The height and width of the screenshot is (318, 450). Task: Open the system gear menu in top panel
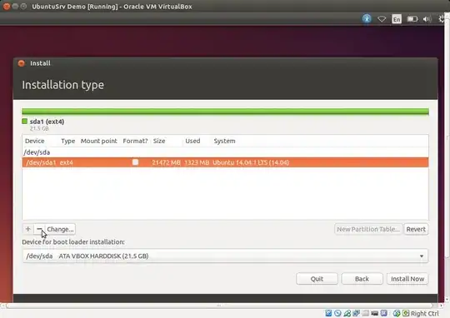(442, 19)
